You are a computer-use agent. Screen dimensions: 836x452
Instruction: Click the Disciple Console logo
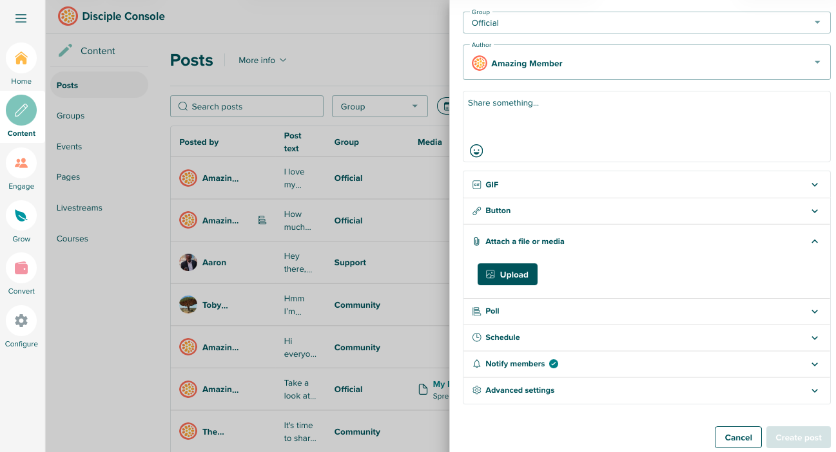(68, 16)
